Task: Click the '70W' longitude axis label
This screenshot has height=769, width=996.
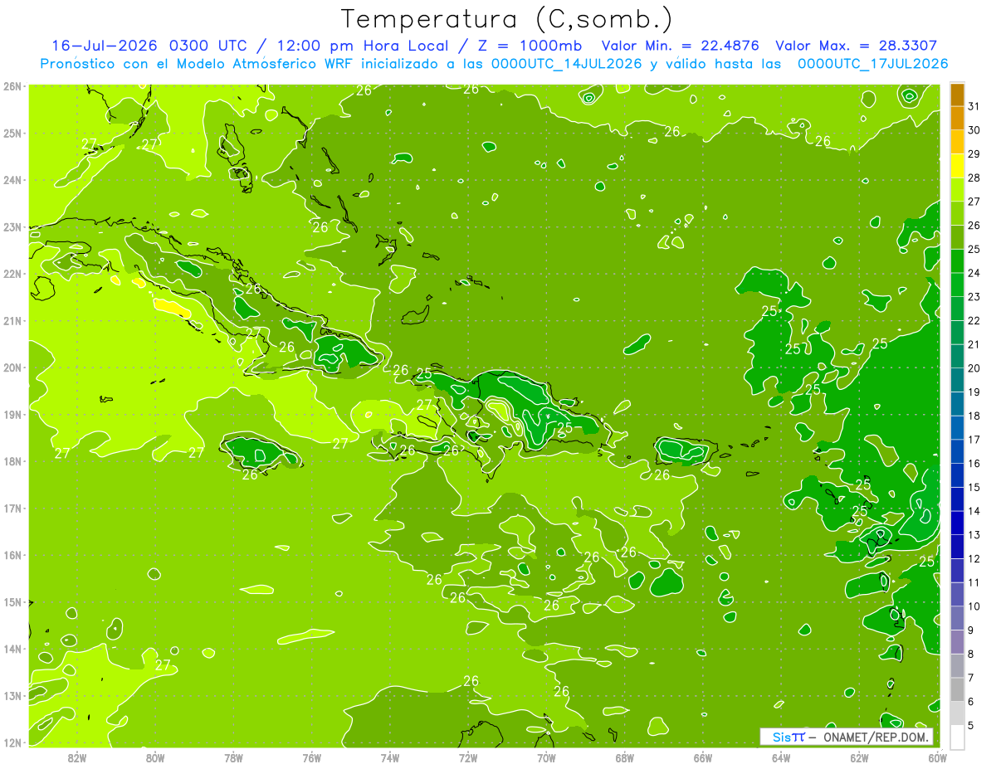Action: (x=546, y=757)
